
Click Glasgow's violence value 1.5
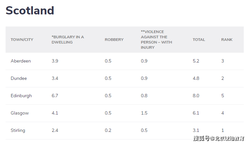coord(144,113)
